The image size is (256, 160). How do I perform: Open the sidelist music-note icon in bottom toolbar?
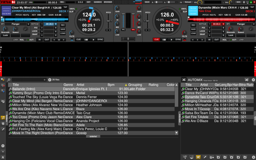tap(185, 157)
